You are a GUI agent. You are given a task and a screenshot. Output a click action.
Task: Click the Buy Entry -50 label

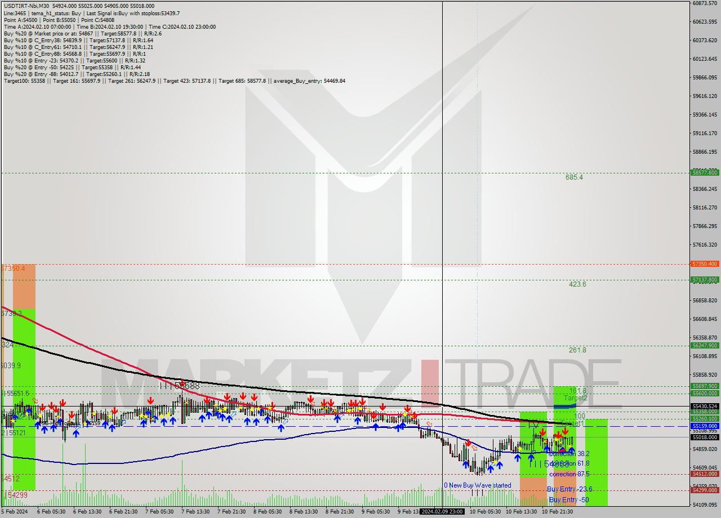coord(569,500)
